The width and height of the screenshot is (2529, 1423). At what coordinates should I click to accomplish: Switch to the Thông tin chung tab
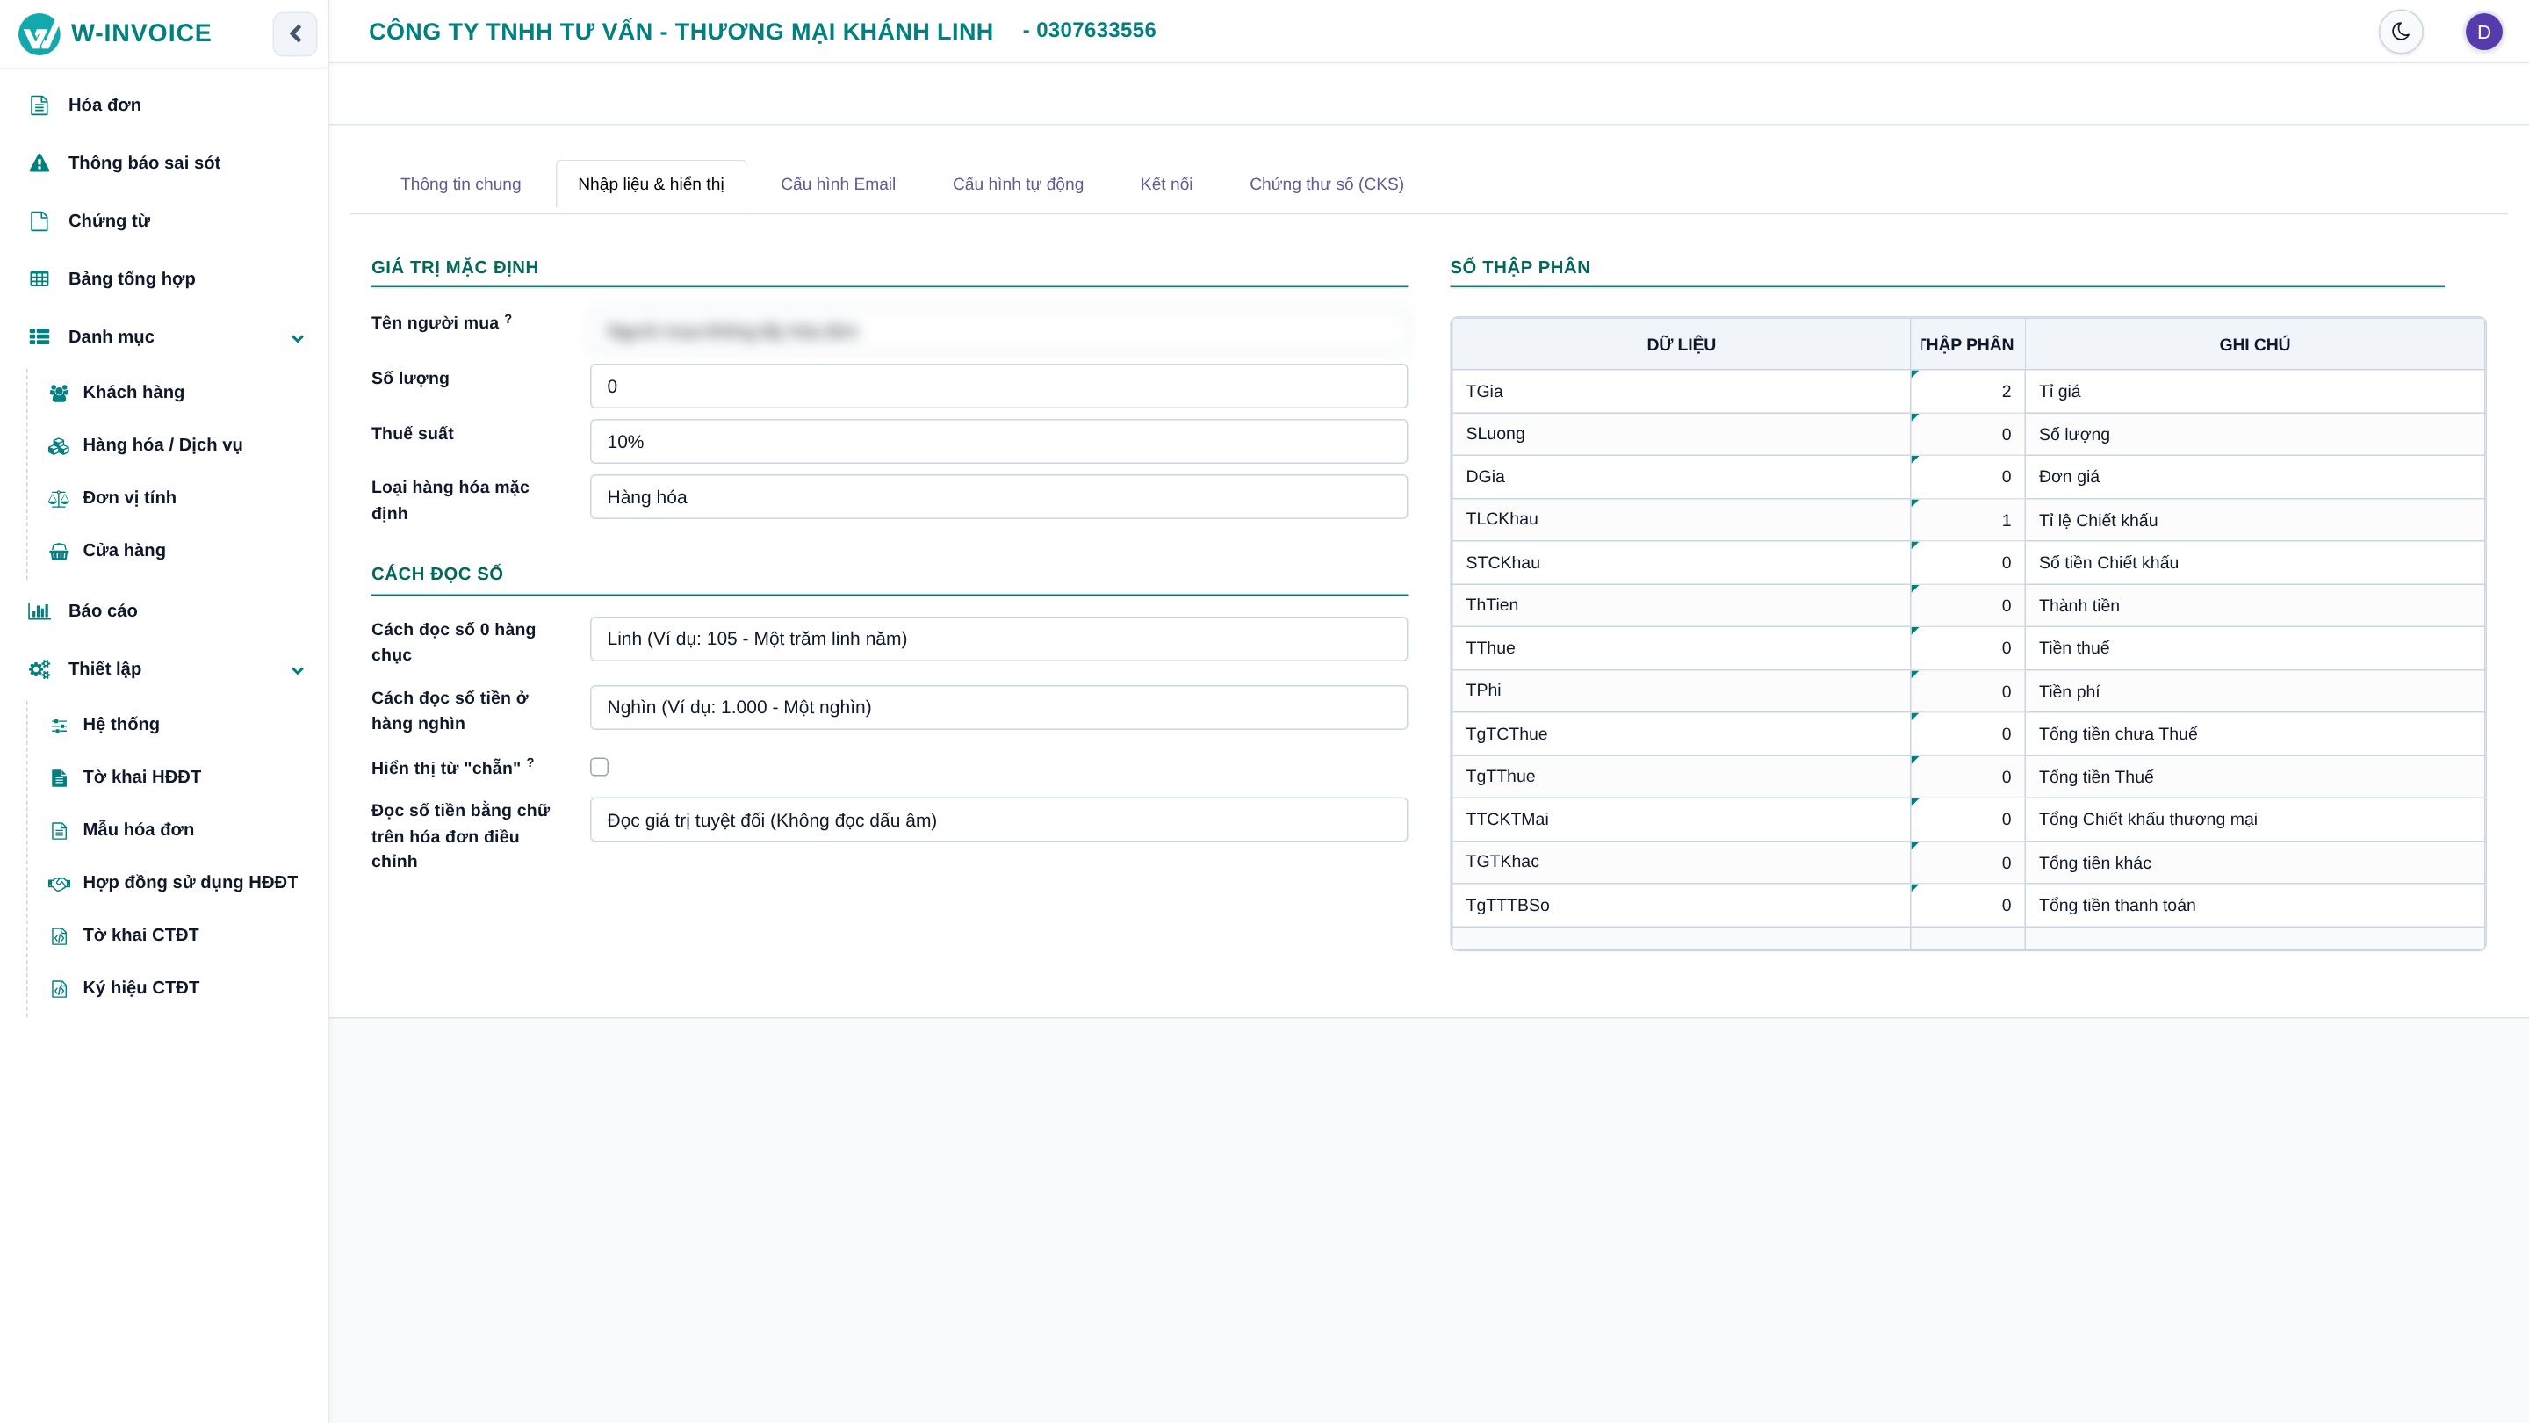tap(460, 184)
